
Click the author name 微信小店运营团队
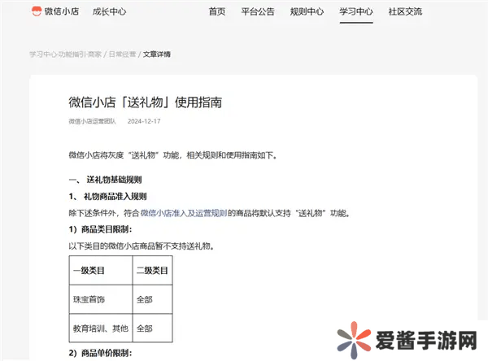coord(93,122)
